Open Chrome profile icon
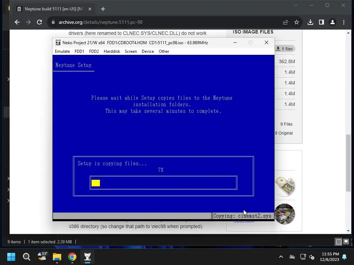This screenshot has width=354, height=265. (333, 22)
